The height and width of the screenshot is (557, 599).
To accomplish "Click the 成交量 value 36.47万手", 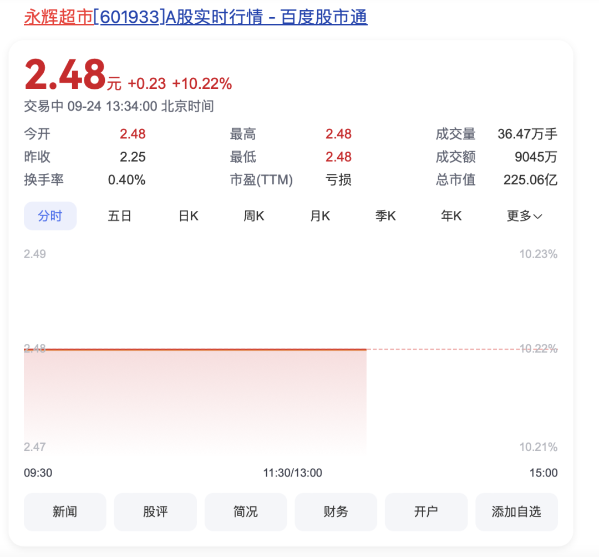I will point(527,134).
